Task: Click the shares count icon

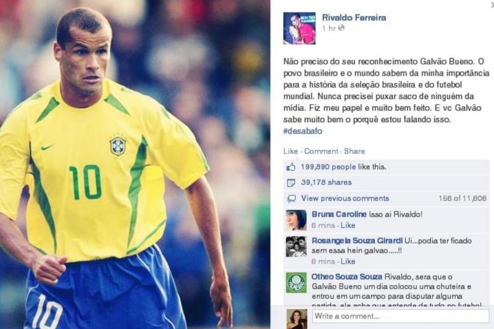Action: click(291, 183)
